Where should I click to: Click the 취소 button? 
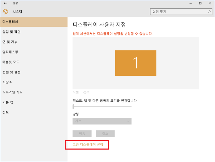105,133
